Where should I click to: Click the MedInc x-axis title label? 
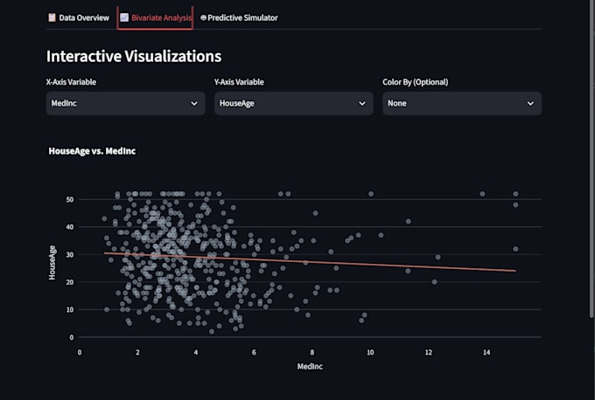tap(310, 366)
